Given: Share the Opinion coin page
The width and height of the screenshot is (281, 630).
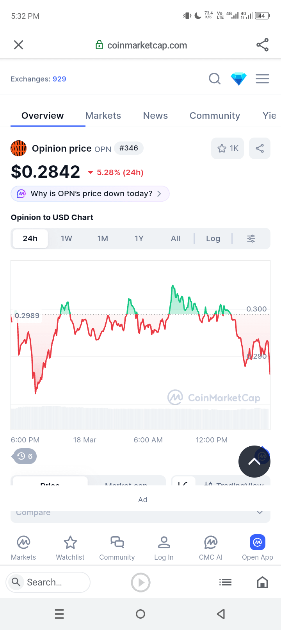Looking at the screenshot, I should pos(260,149).
